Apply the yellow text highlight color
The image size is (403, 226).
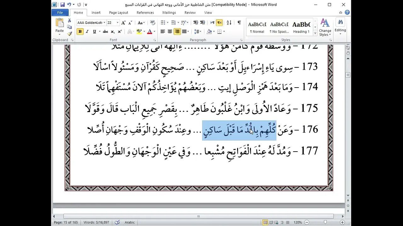[x=139, y=31]
